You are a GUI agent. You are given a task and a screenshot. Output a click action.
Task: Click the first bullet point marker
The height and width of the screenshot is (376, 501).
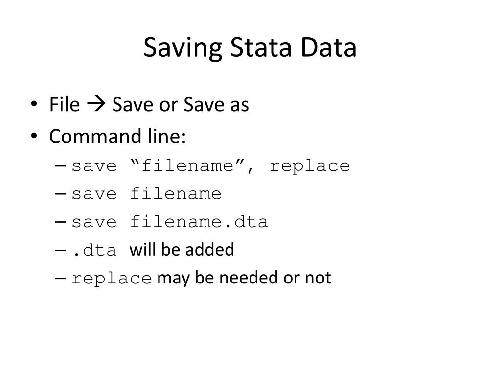[x=34, y=104]
